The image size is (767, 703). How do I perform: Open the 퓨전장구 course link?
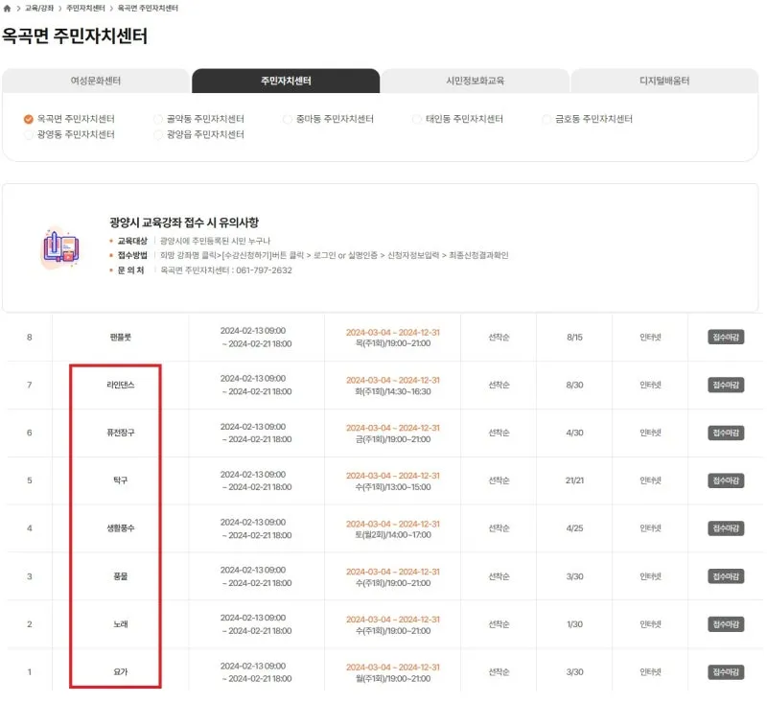[120, 433]
